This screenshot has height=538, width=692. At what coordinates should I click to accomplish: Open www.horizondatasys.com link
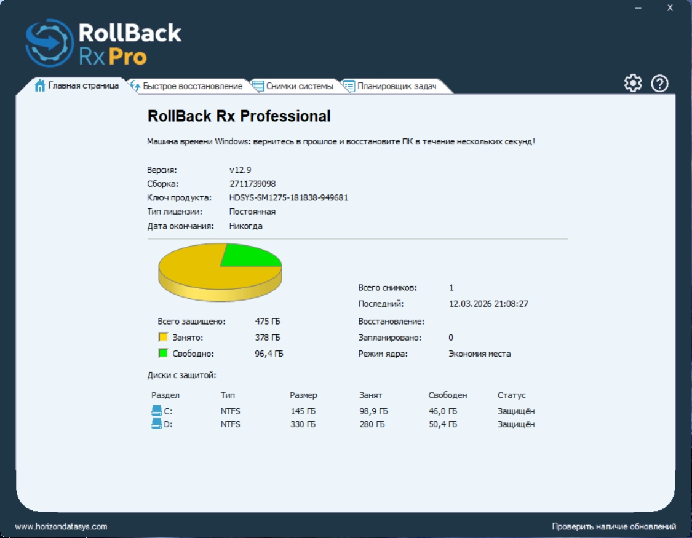click(x=61, y=526)
